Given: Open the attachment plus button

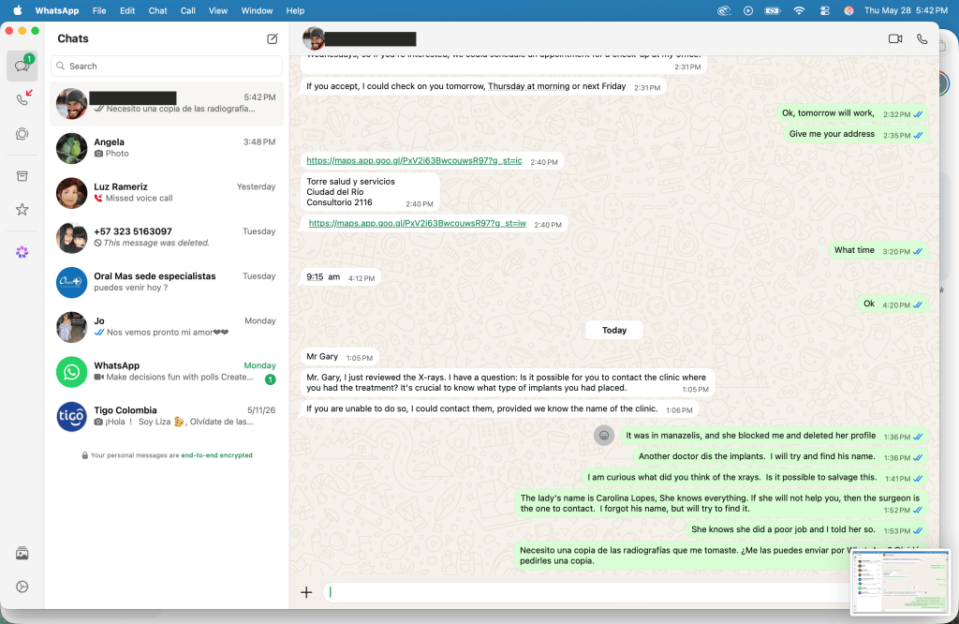Looking at the screenshot, I should click(x=306, y=592).
